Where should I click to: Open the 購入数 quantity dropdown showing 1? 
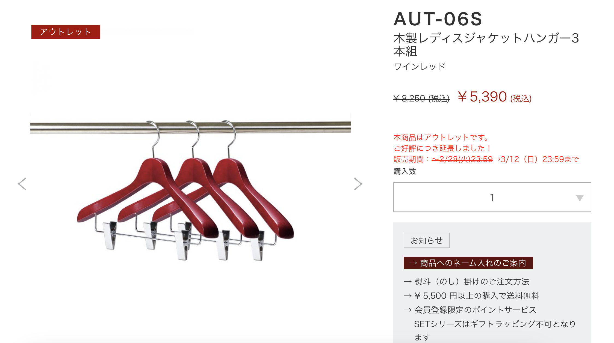(492, 197)
